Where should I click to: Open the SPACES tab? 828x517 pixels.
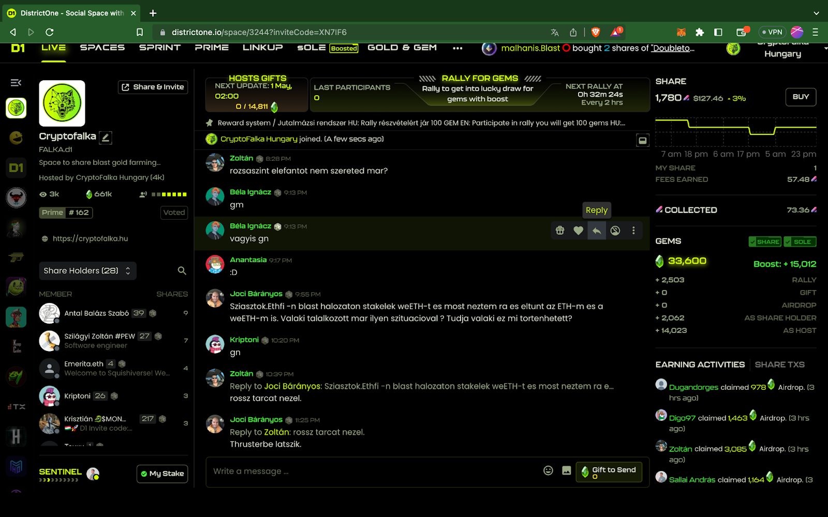tap(102, 48)
